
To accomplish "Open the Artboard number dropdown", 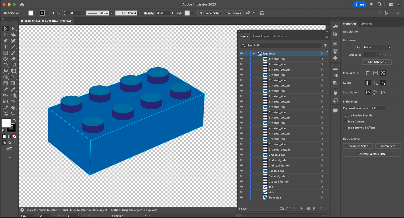I will click(379, 55).
